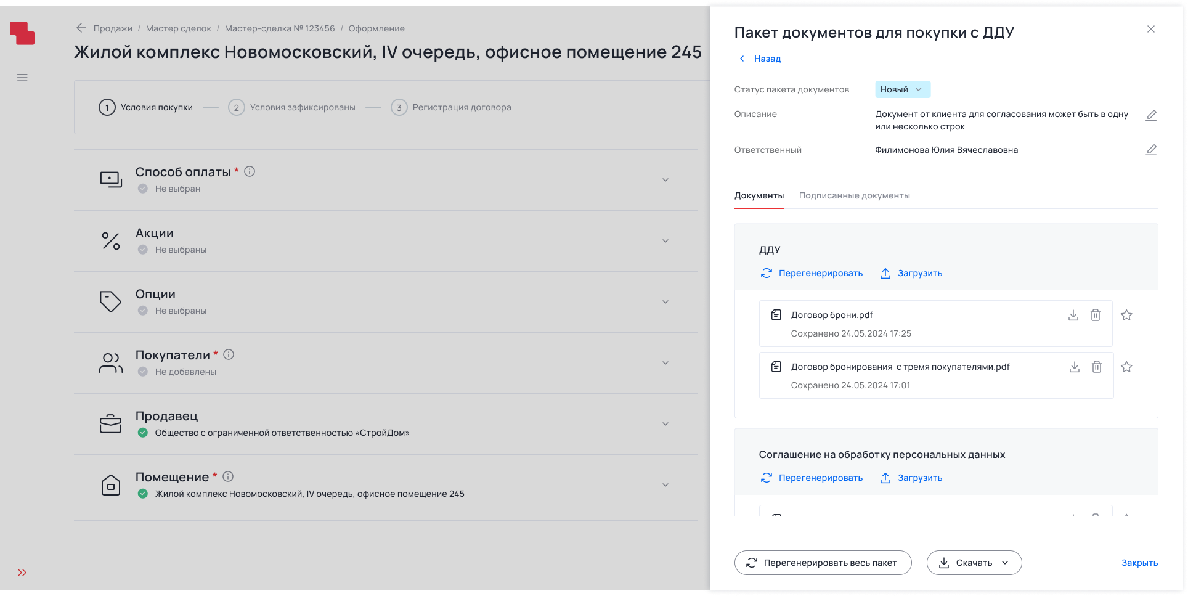Viewport: 1188px width, 596px height.
Task: Switch to Подписанные документы tab
Action: click(x=854, y=195)
